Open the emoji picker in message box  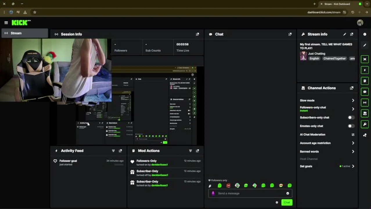tap(288, 193)
